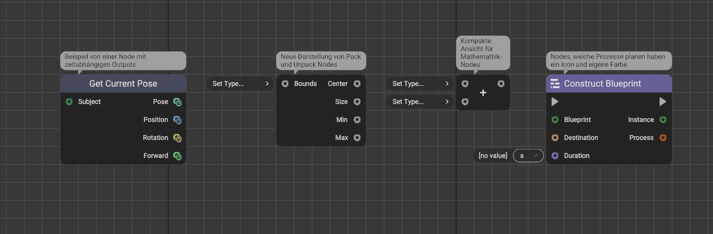This screenshot has height=234, width=713.
Task: Click the Rotation output port icon
Action: point(177,138)
